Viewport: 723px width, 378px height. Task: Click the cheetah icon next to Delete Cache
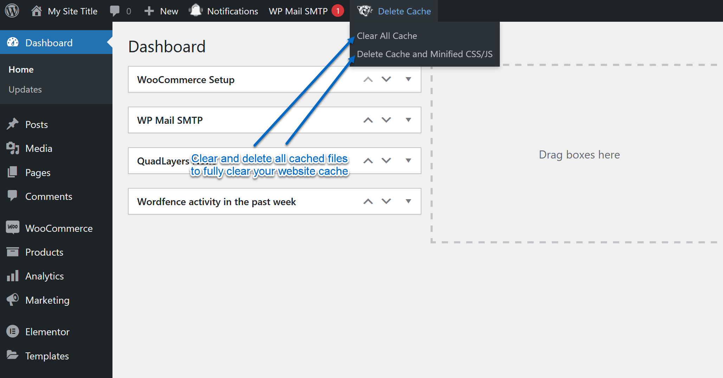click(365, 11)
